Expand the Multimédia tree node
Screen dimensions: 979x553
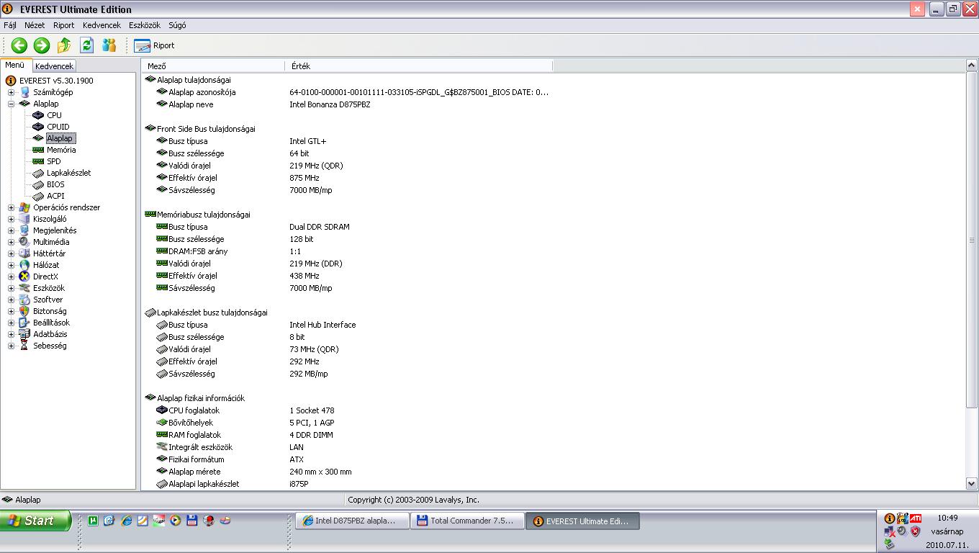[11, 242]
